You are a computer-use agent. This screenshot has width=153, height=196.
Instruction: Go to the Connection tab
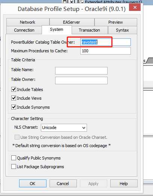pyautogui.click(x=24, y=30)
